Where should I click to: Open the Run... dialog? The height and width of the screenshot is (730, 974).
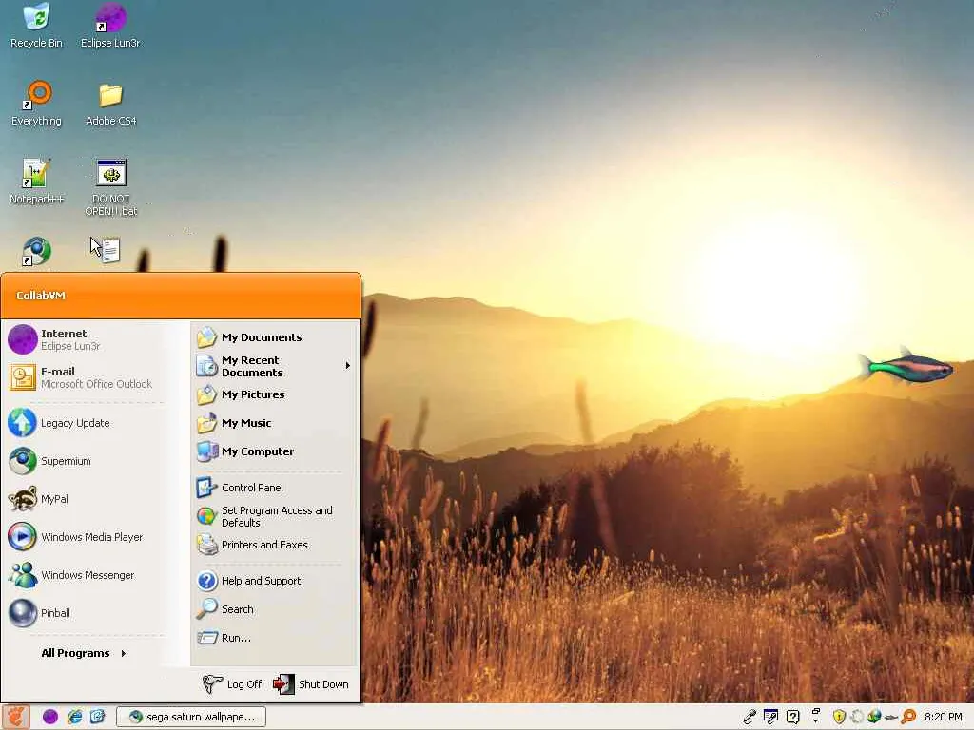point(275,638)
